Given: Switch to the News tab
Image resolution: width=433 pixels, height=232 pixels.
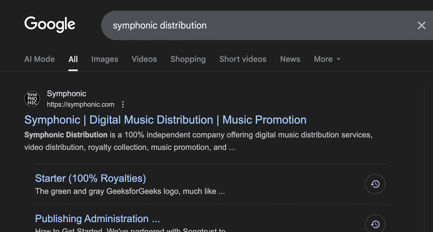Looking at the screenshot, I should click(x=290, y=59).
